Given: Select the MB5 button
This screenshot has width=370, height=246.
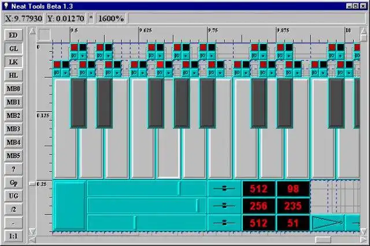Looking at the screenshot, I should 13,156.
